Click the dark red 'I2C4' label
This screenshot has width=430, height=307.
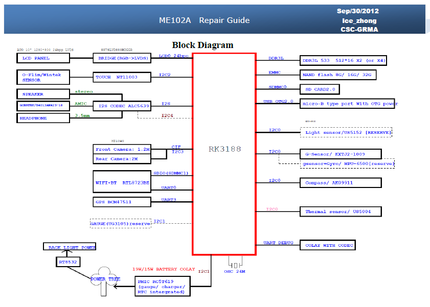[x=167, y=115]
